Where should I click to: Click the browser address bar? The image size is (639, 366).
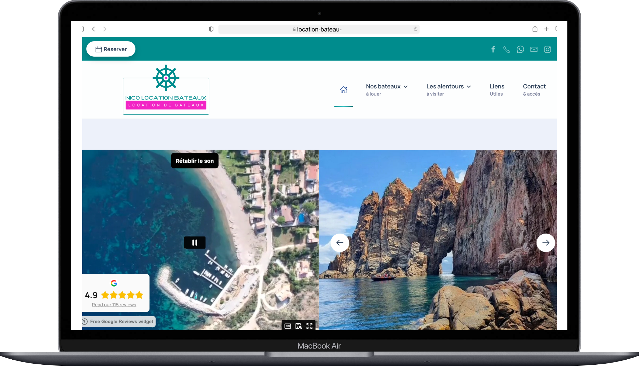319,29
